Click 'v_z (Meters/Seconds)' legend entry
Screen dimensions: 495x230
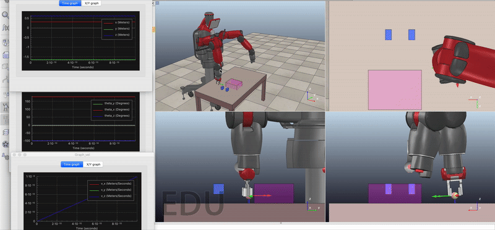111,196
